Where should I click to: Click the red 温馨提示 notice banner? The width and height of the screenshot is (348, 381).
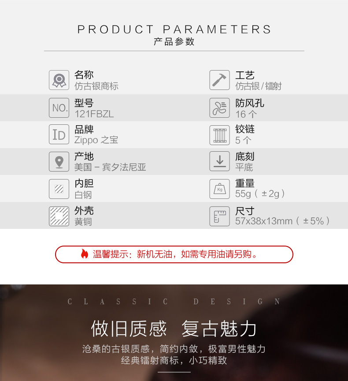[x=174, y=254]
